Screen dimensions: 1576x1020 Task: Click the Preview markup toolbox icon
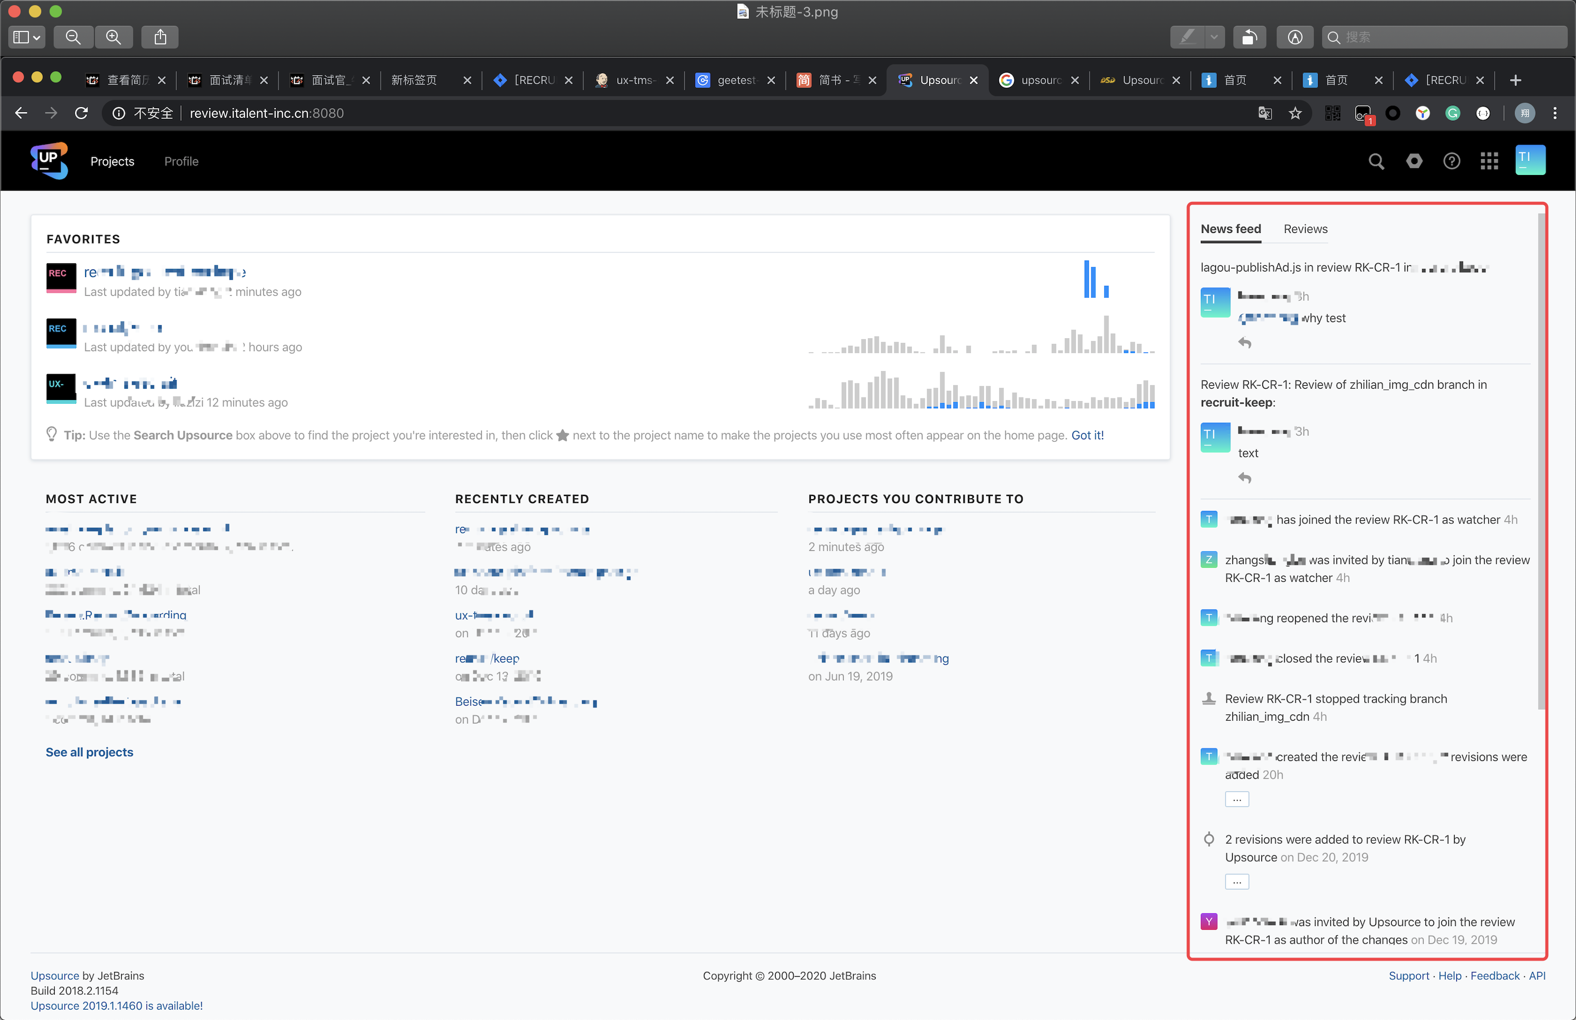(1295, 37)
